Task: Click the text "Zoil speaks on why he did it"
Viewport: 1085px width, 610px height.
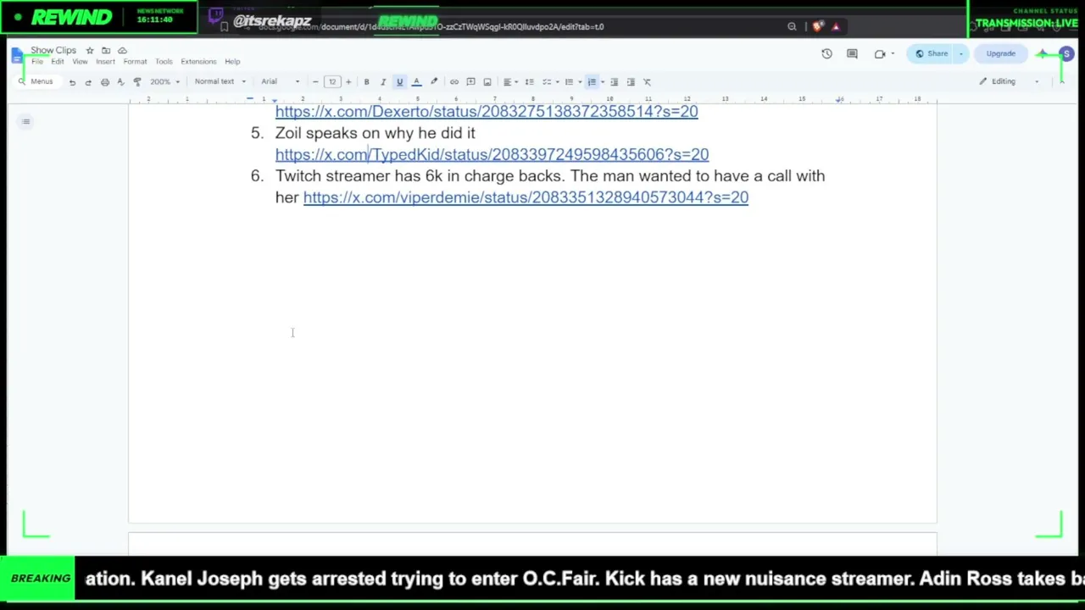Action: (x=375, y=133)
